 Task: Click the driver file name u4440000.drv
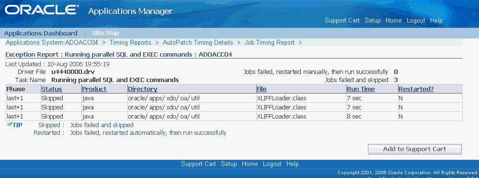click(x=73, y=72)
